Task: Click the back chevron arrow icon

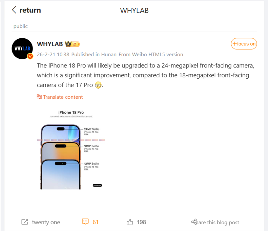Action: (14, 10)
